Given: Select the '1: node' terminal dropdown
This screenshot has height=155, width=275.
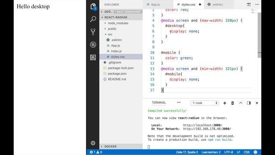Looking at the screenshot, I should point(205,103).
